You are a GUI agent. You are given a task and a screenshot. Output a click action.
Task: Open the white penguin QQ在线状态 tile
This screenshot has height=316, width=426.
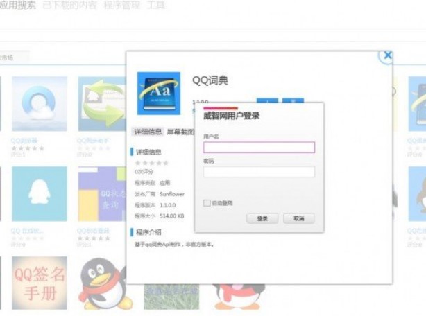40,193
